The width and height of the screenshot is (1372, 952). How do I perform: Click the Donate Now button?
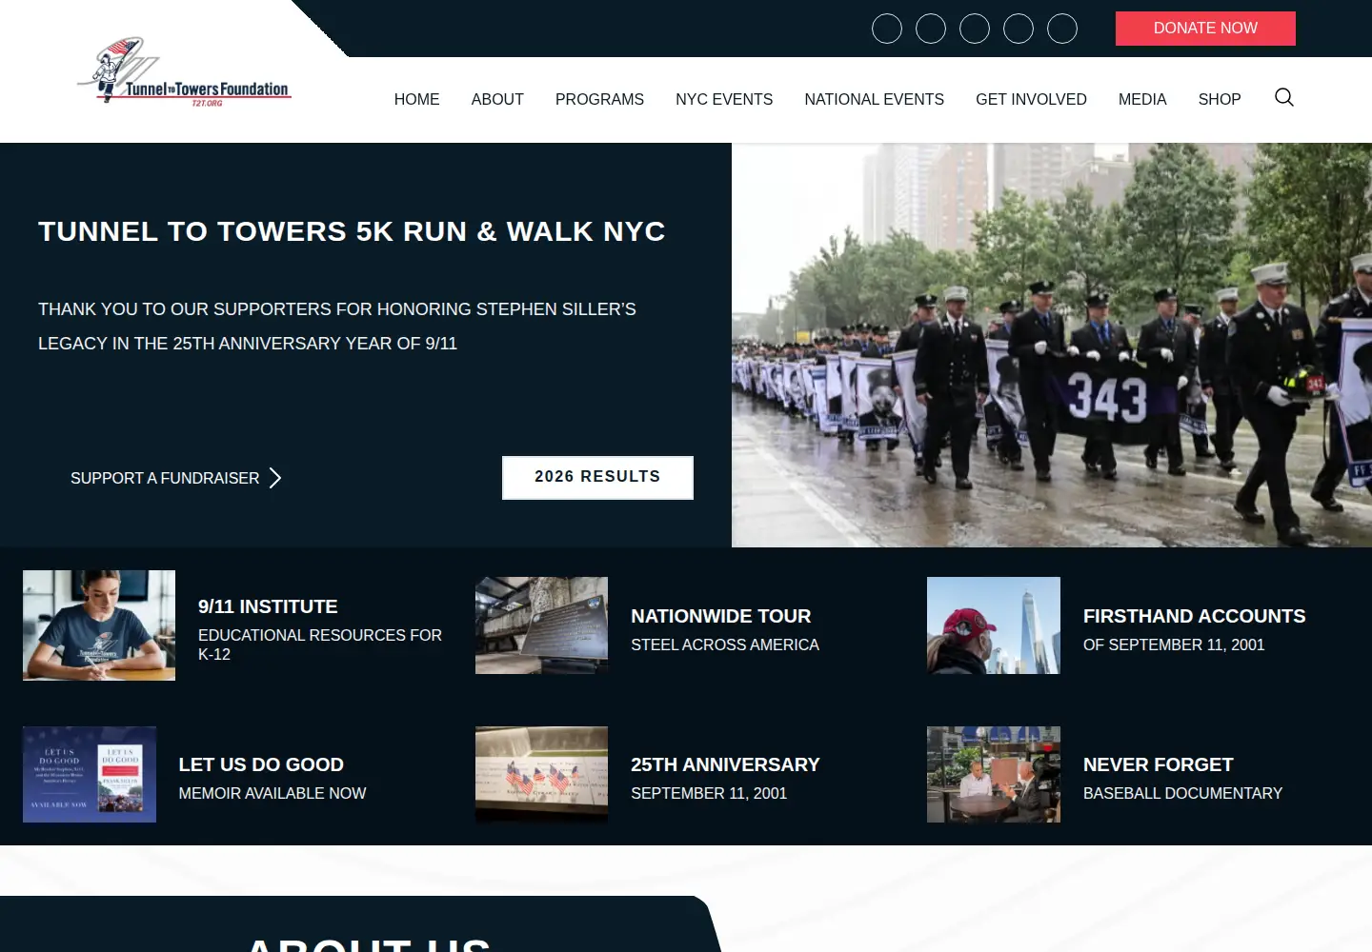(x=1205, y=29)
